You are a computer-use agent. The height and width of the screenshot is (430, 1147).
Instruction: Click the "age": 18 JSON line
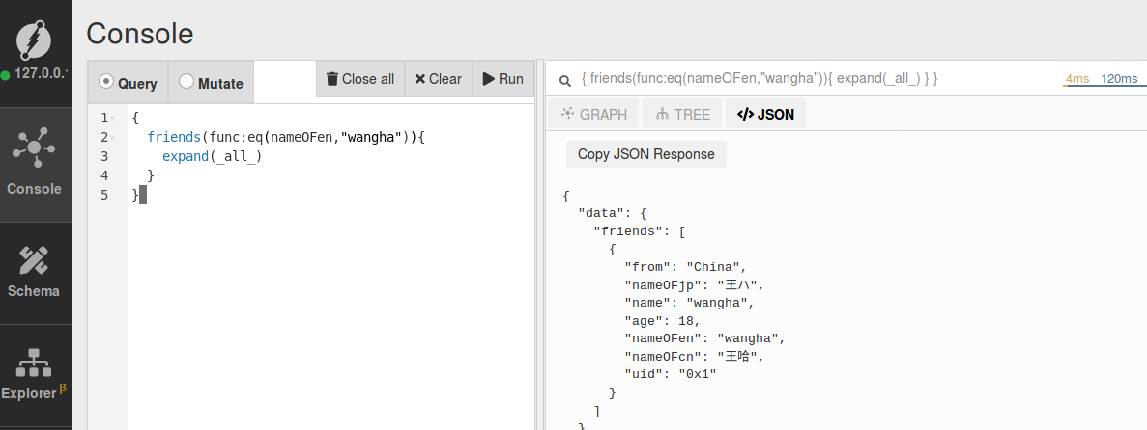[x=662, y=320]
